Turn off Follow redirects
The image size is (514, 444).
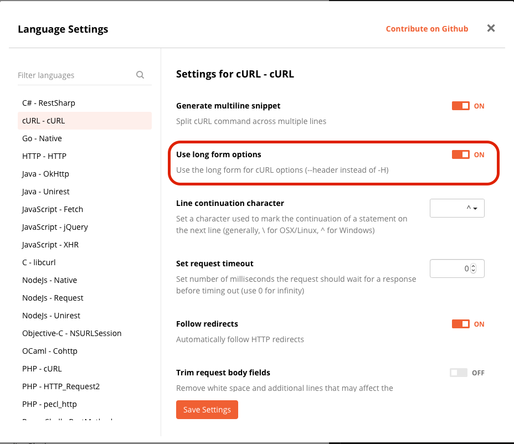click(x=461, y=324)
